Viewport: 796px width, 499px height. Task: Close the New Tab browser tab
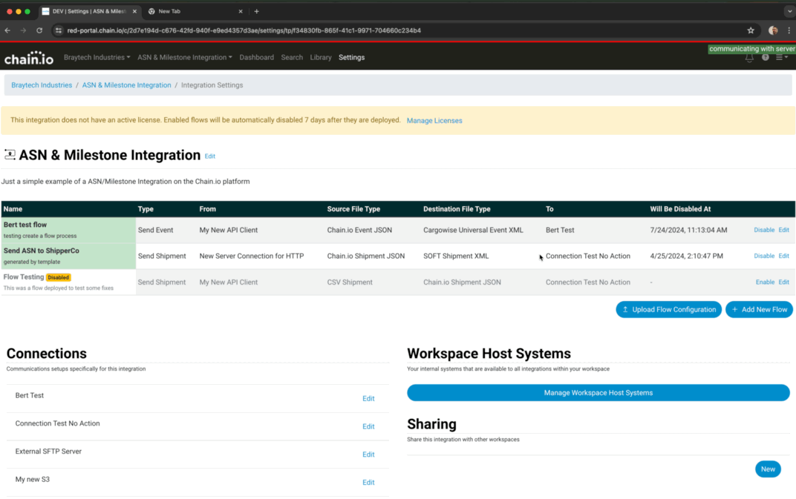pos(241,11)
